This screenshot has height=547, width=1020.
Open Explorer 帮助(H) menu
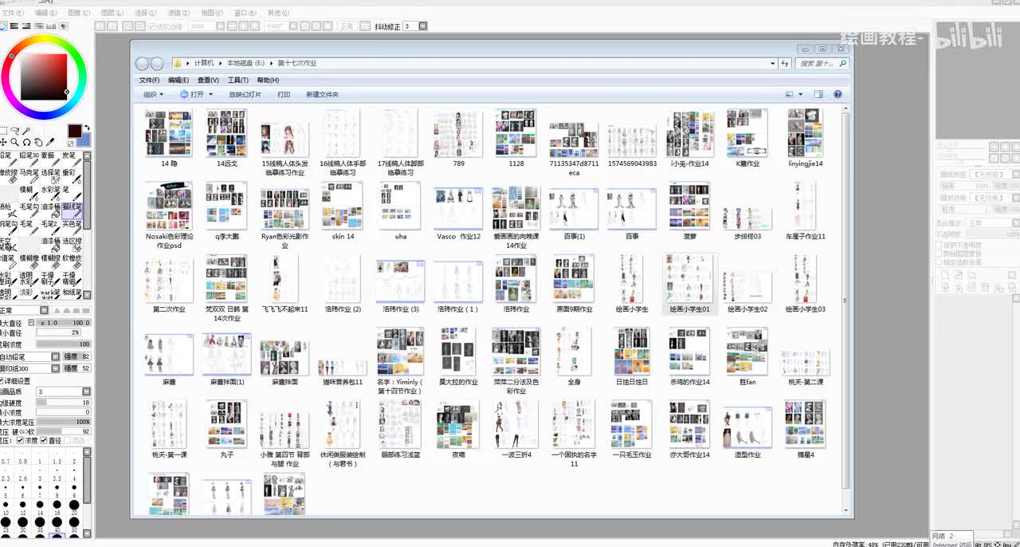pyautogui.click(x=268, y=80)
